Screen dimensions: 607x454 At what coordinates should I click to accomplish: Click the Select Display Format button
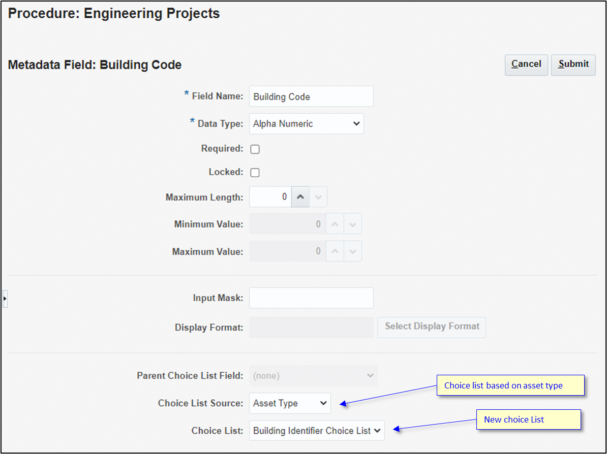coord(431,327)
